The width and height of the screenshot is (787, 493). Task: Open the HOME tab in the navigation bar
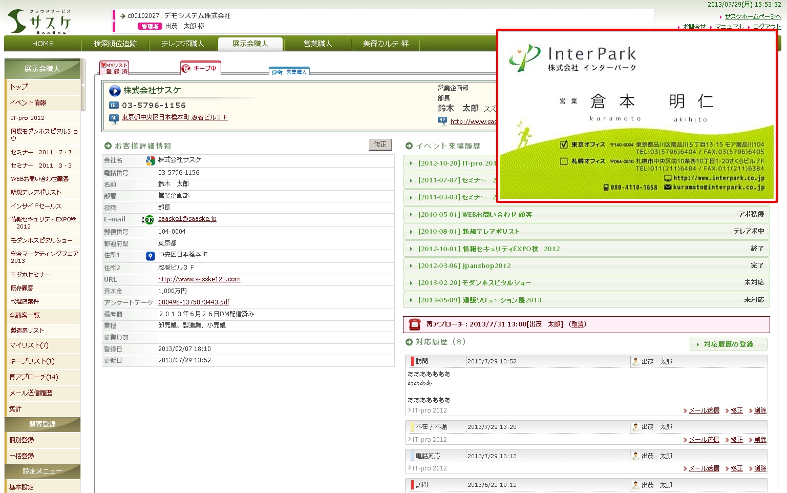pyautogui.click(x=42, y=44)
